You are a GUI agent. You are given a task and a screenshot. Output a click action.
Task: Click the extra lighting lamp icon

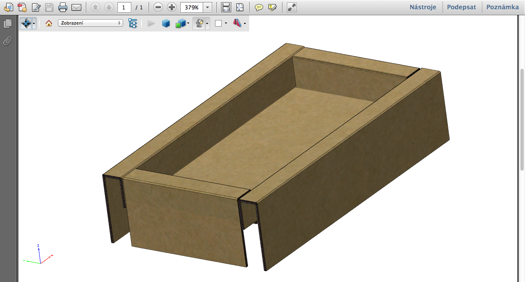click(x=199, y=23)
